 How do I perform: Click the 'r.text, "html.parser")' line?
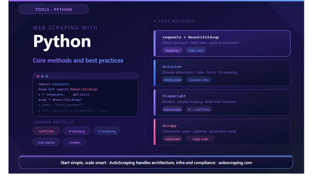pos(60,105)
